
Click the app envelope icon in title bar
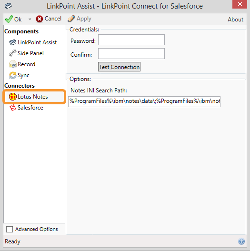(x=8, y=6)
